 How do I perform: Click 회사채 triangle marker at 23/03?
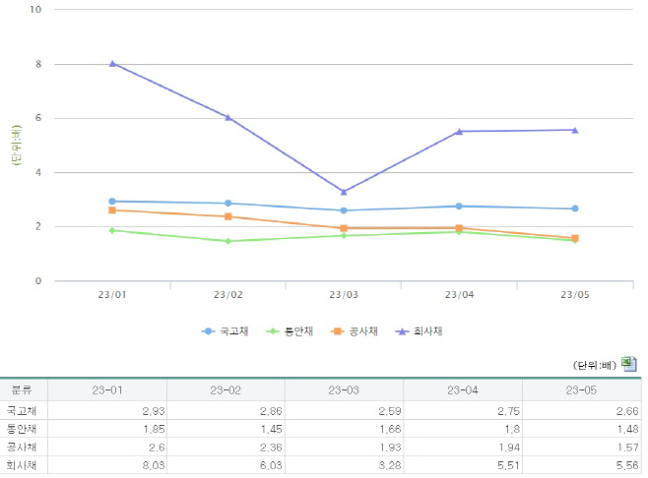[x=344, y=192]
